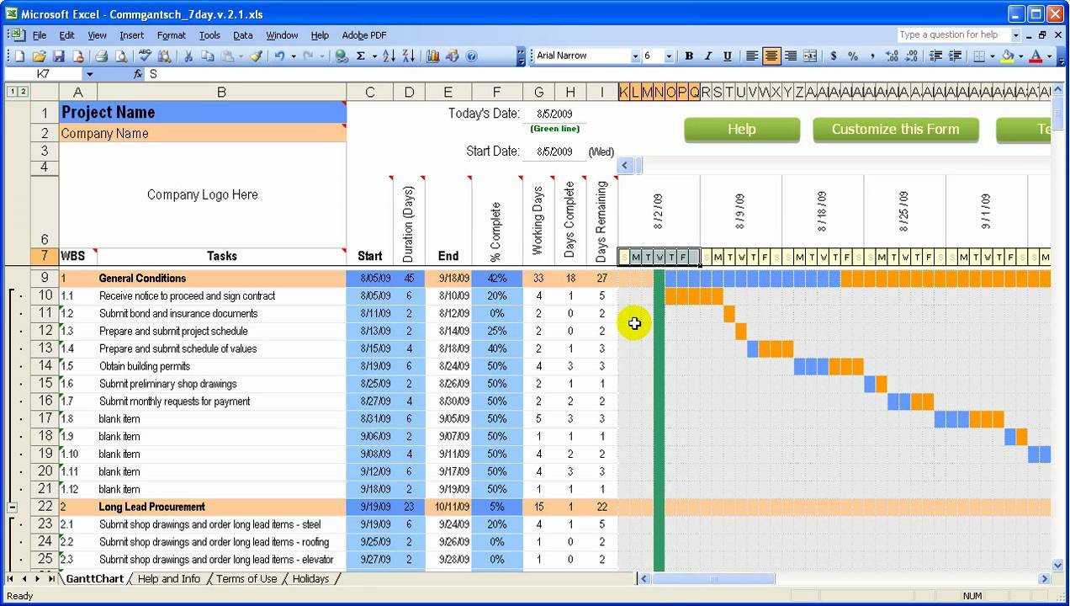The width and height of the screenshot is (1070, 606).
Task: Toggle underline formatting
Action: [x=727, y=56]
